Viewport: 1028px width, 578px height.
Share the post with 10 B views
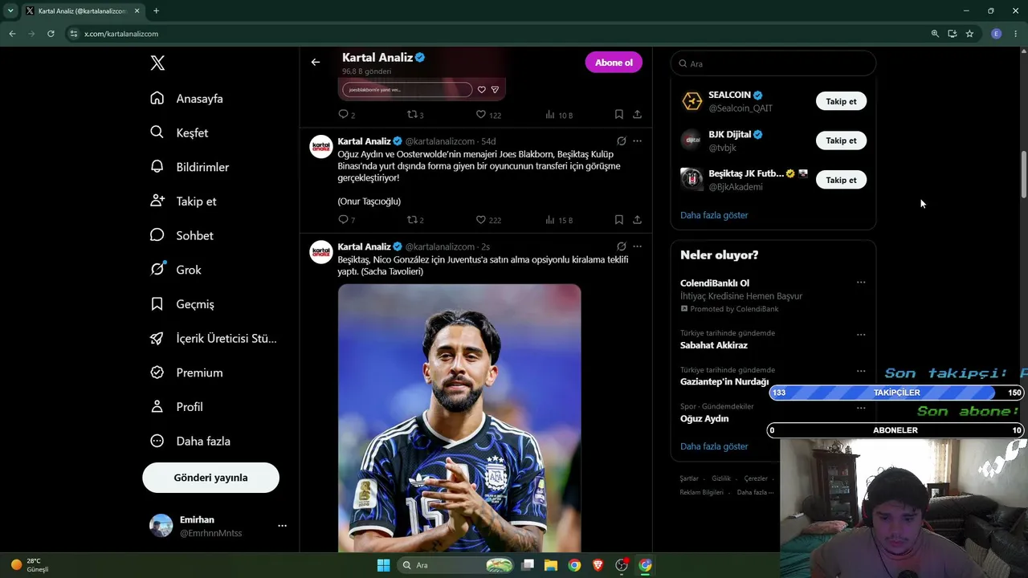pyautogui.click(x=637, y=115)
